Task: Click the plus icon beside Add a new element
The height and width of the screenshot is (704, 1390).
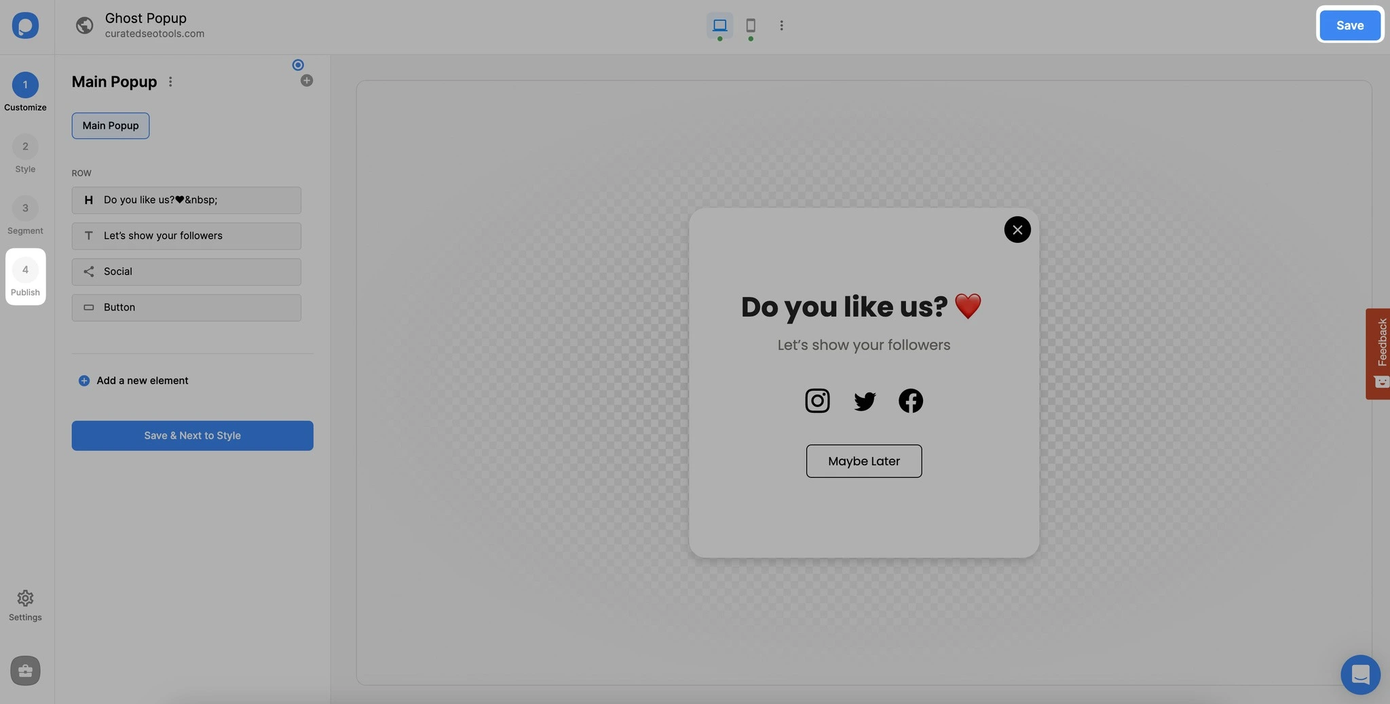Action: pyautogui.click(x=84, y=381)
